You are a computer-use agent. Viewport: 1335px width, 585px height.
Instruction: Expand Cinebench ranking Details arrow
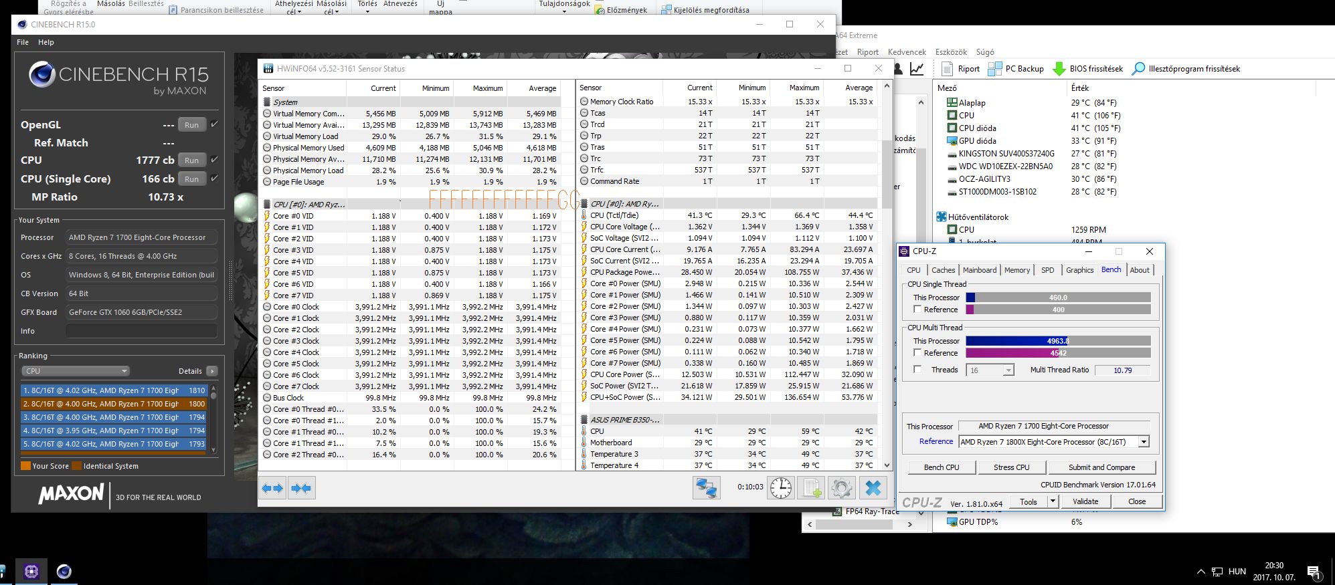click(x=212, y=371)
